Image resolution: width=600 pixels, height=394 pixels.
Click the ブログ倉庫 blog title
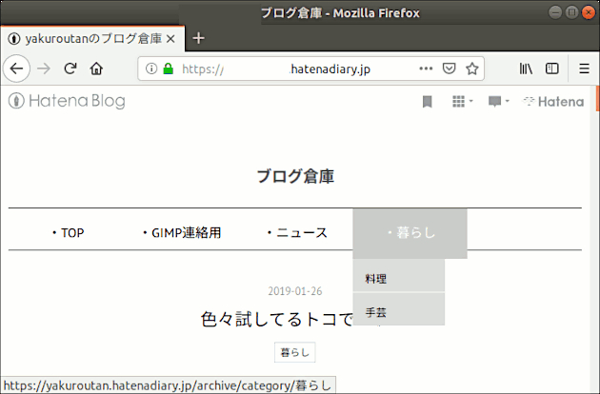295,176
